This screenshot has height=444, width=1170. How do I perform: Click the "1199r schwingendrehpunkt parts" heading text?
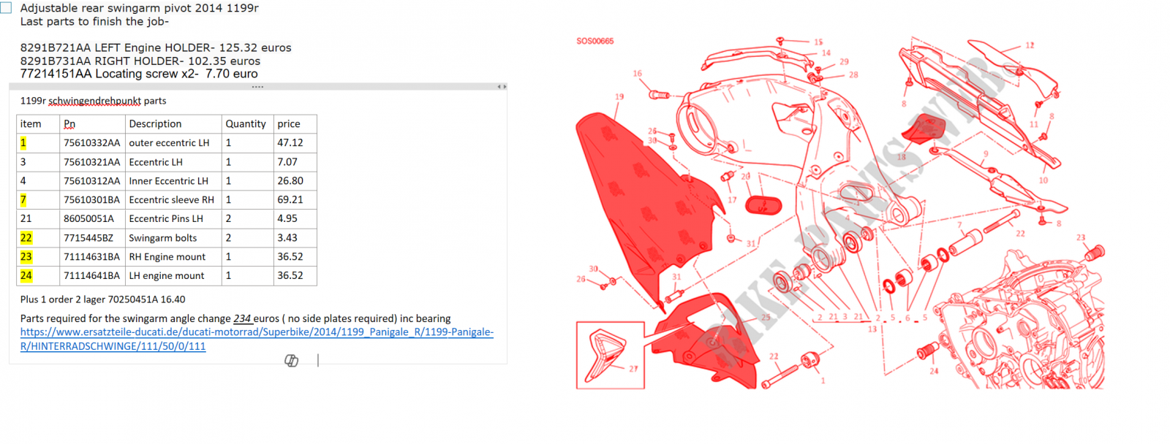[93, 101]
